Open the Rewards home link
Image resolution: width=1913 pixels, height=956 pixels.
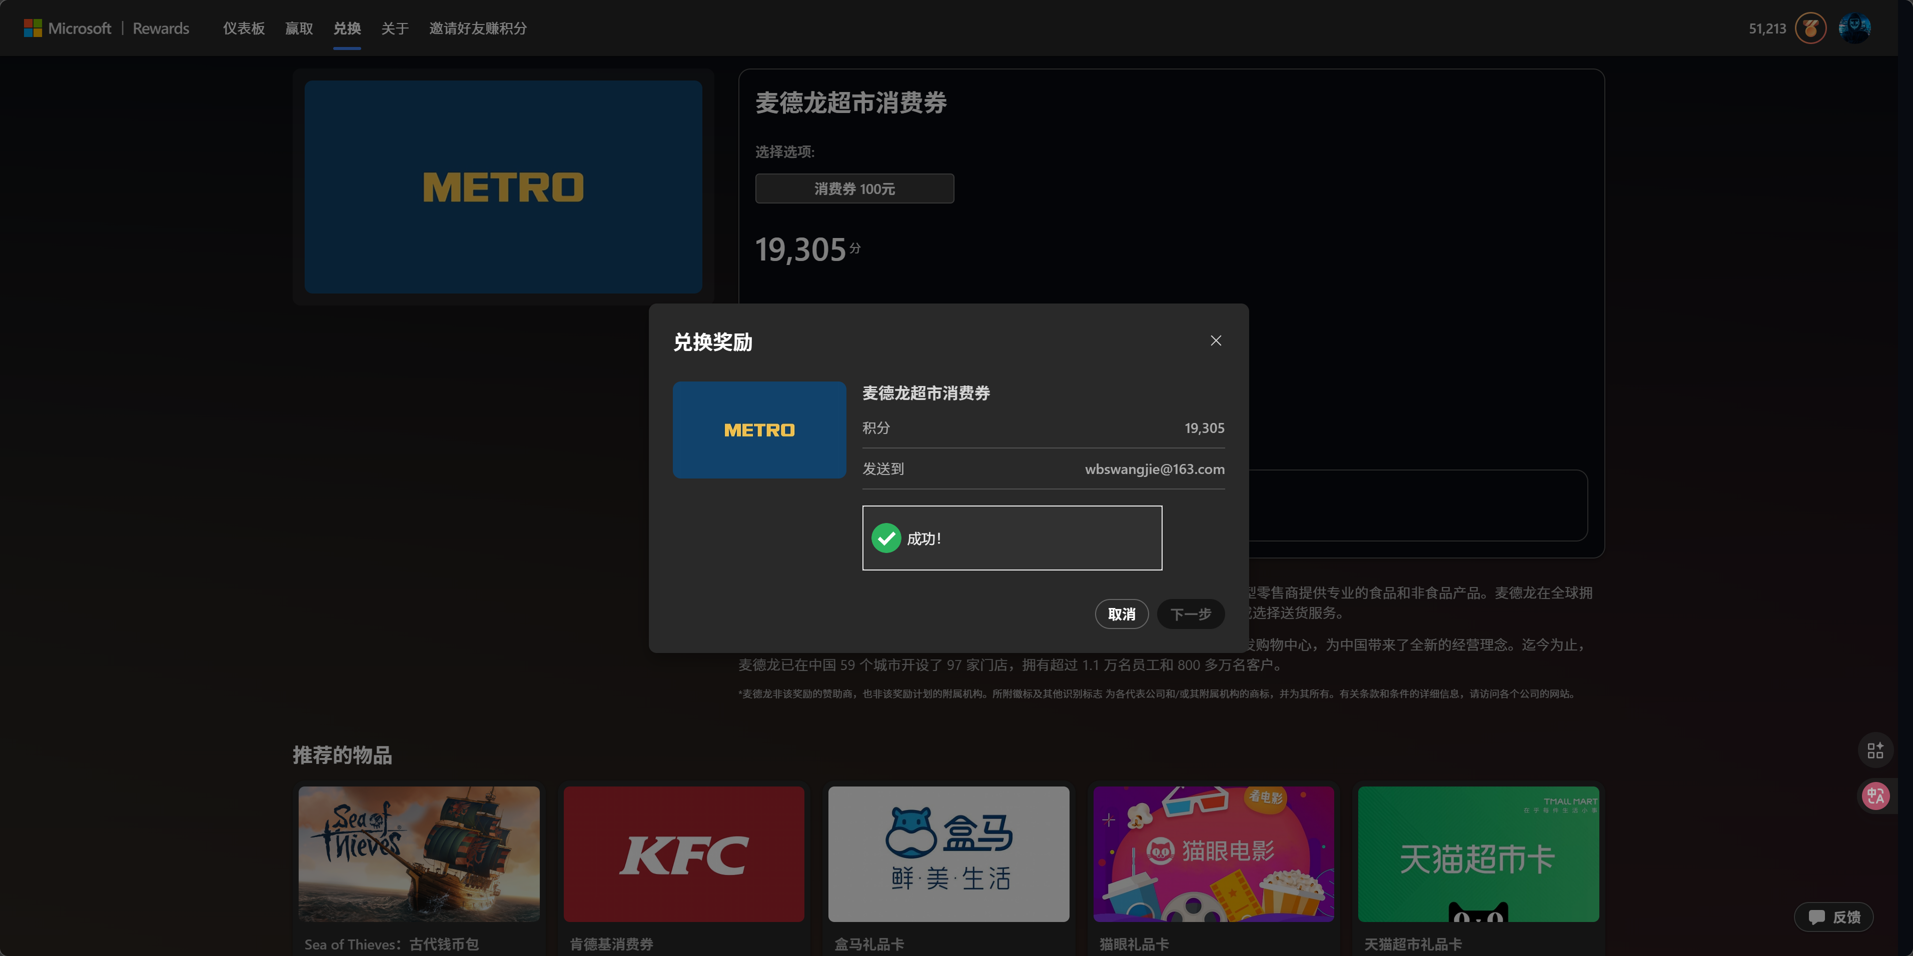point(161,28)
